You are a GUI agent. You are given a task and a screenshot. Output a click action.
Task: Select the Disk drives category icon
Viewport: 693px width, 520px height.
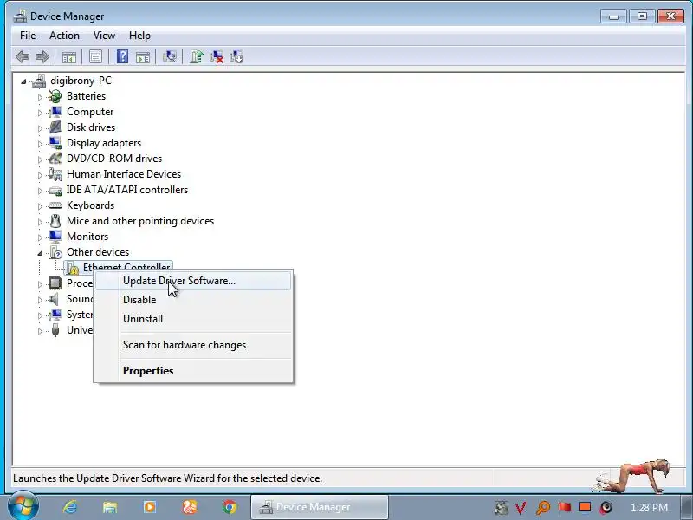(55, 127)
